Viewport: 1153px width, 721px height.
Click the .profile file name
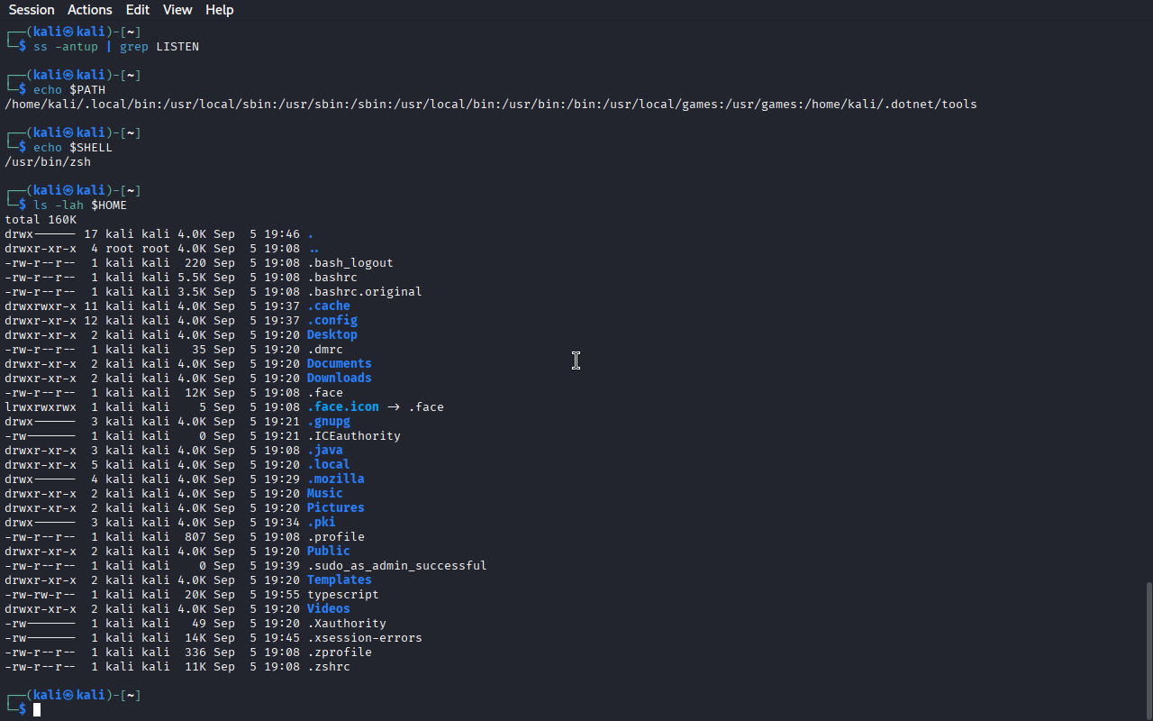click(x=336, y=536)
